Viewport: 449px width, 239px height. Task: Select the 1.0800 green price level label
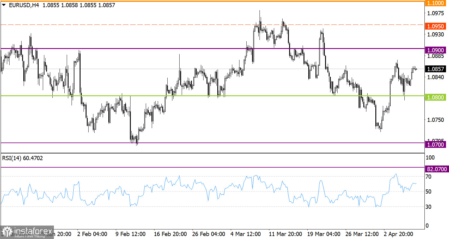(436, 97)
